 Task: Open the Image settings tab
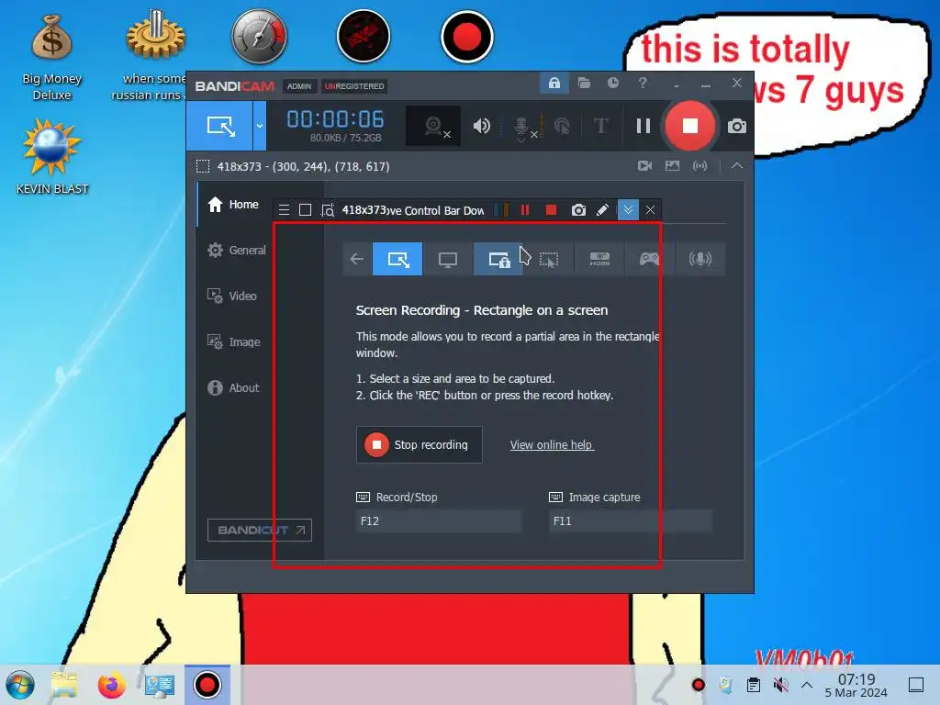[233, 341]
